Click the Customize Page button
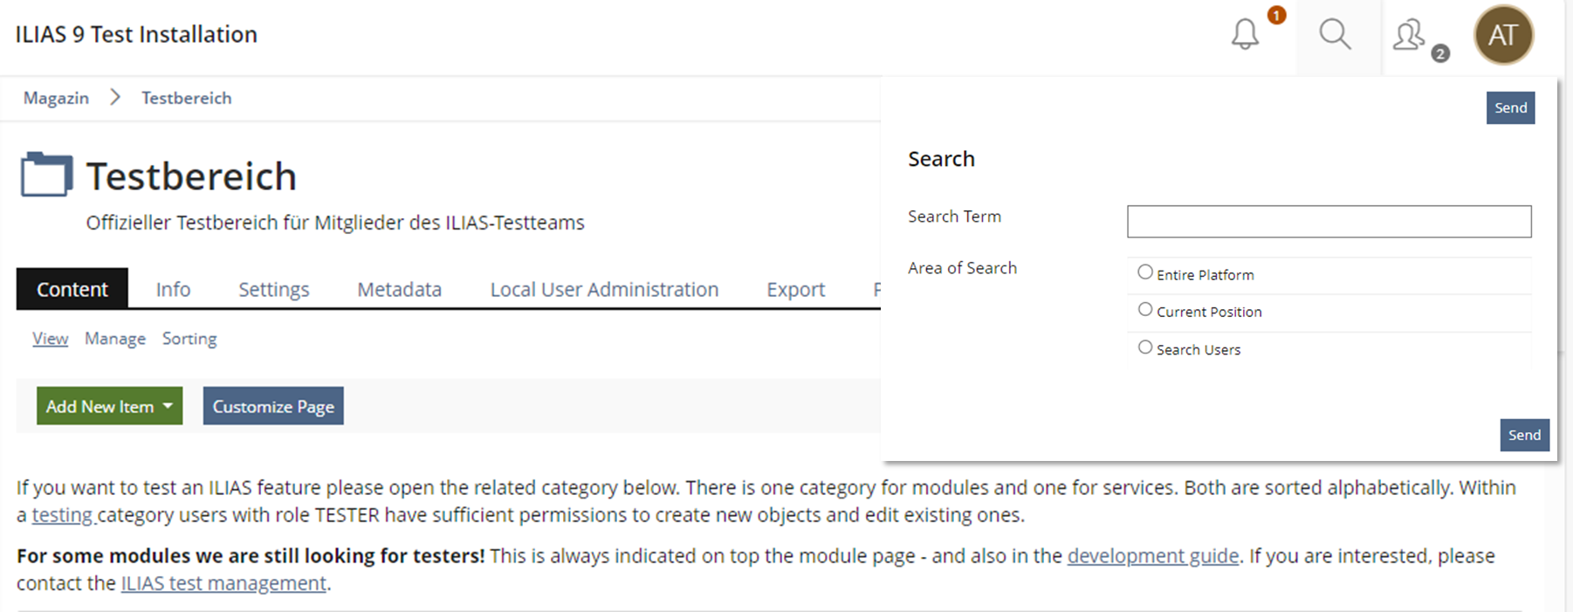 273,406
